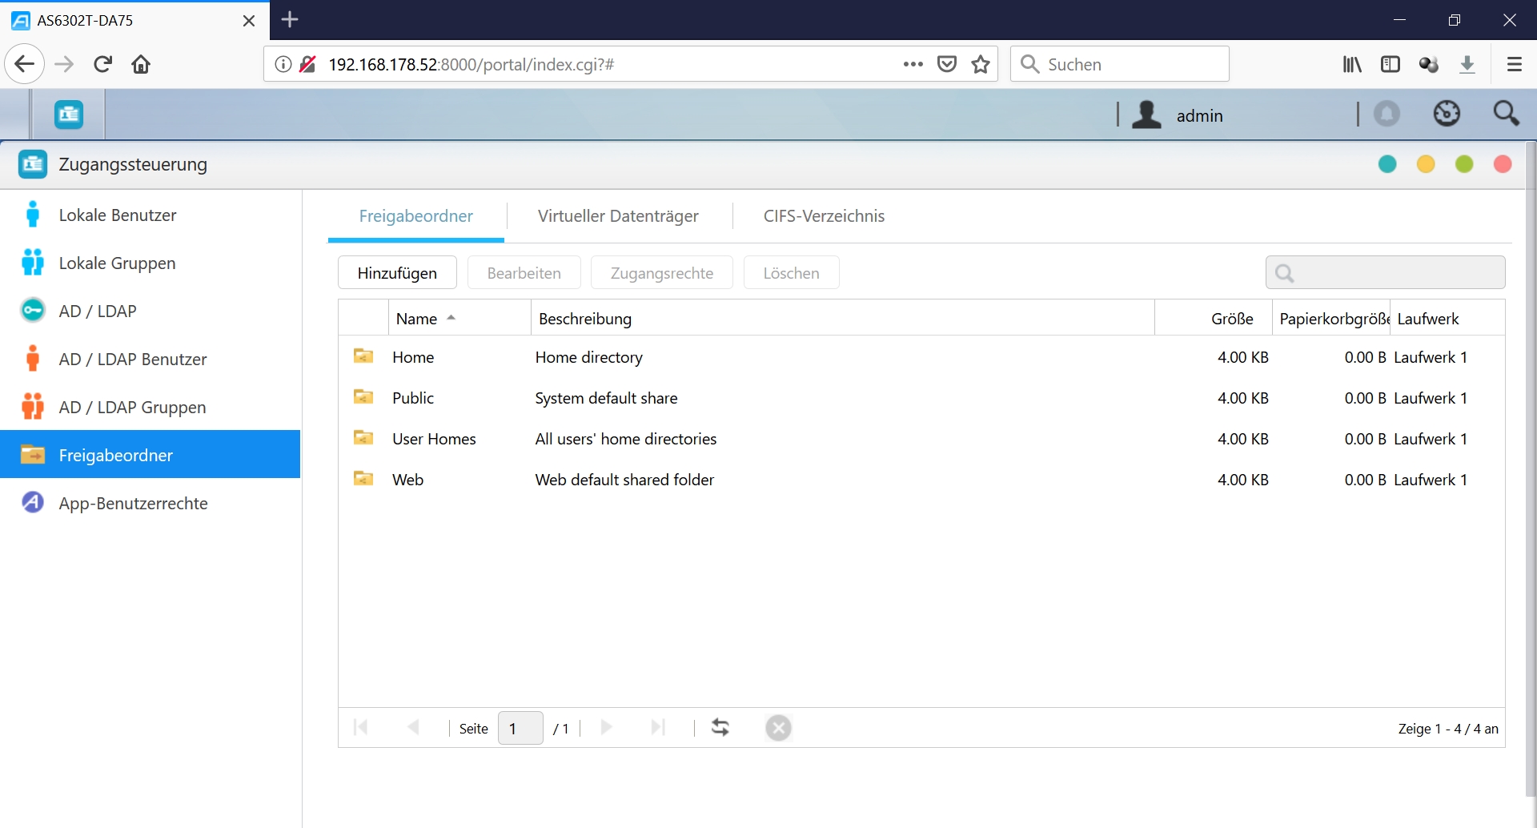
Task: Select the User Homes folder row
Action: [434, 439]
